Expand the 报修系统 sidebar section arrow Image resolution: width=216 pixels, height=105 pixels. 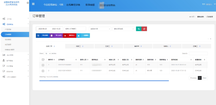tap(28, 24)
